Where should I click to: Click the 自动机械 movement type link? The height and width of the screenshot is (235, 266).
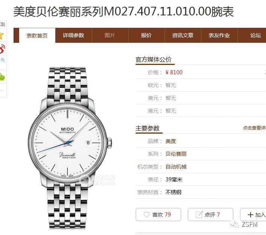click(x=176, y=167)
